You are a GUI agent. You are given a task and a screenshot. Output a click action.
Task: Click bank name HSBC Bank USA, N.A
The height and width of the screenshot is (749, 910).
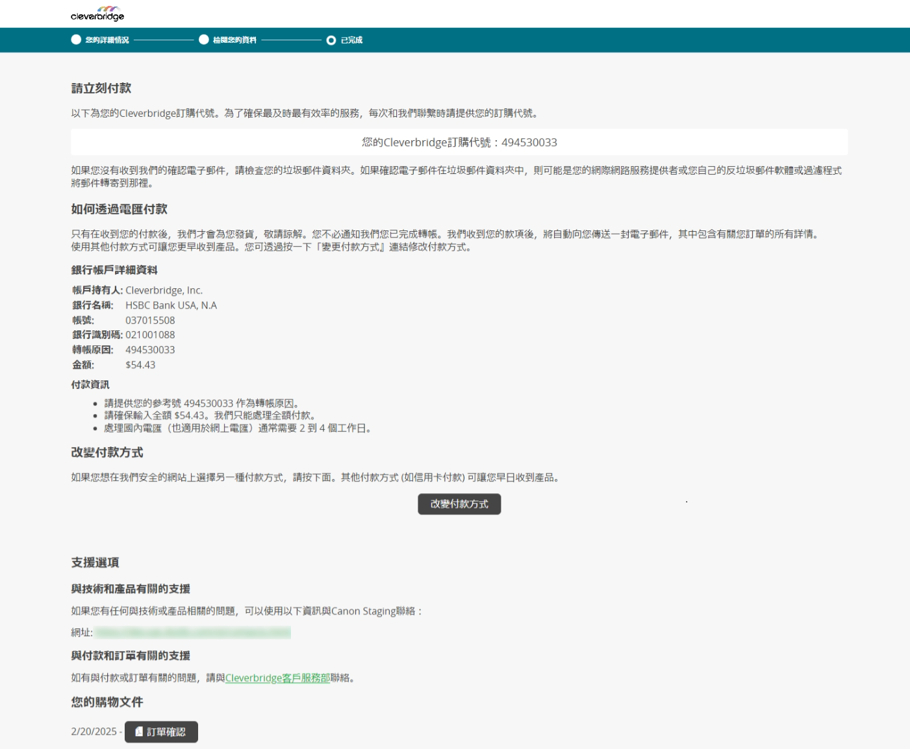(171, 305)
